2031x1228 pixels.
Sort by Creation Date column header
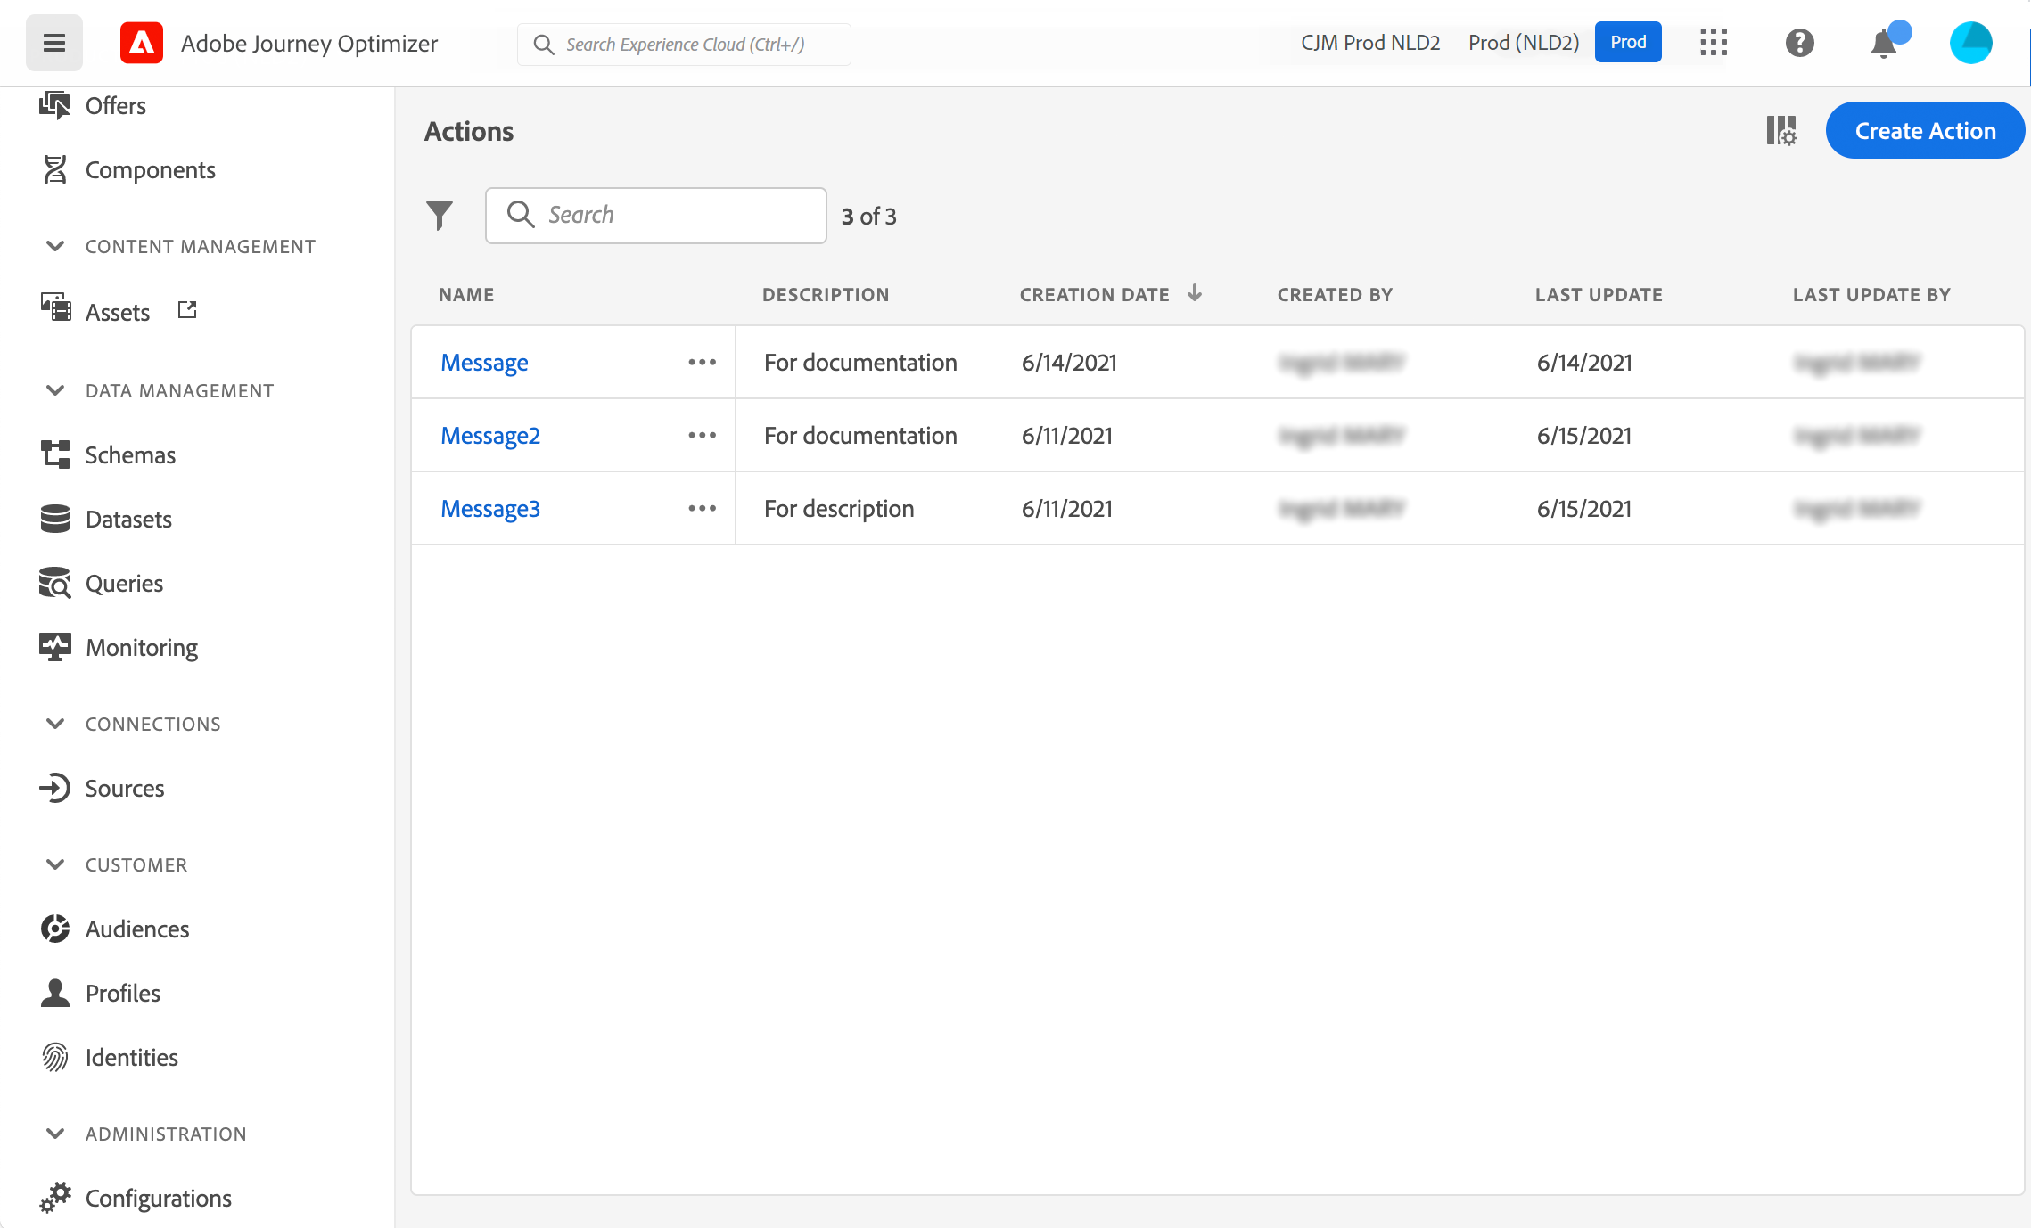[1095, 295]
